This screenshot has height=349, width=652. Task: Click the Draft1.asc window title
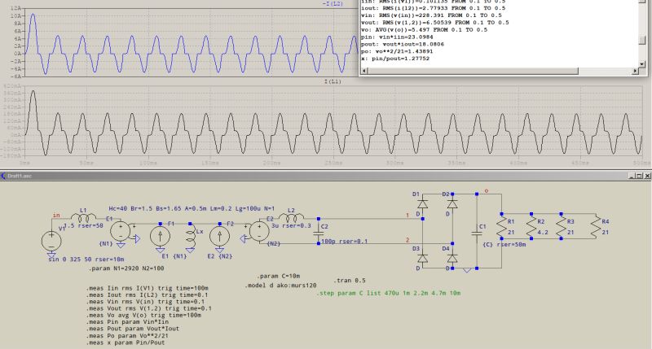click(x=19, y=176)
